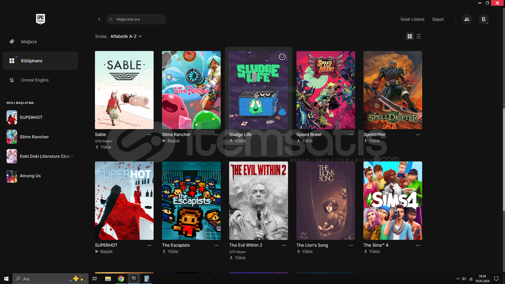The height and width of the screenshot is (284, 505).
Task: Click the Epic Games logo
Action: click(x=41, y=19)
